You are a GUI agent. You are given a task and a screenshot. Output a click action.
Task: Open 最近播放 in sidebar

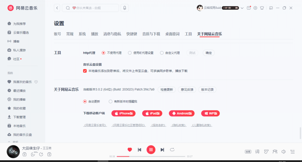tap(17, 91)
